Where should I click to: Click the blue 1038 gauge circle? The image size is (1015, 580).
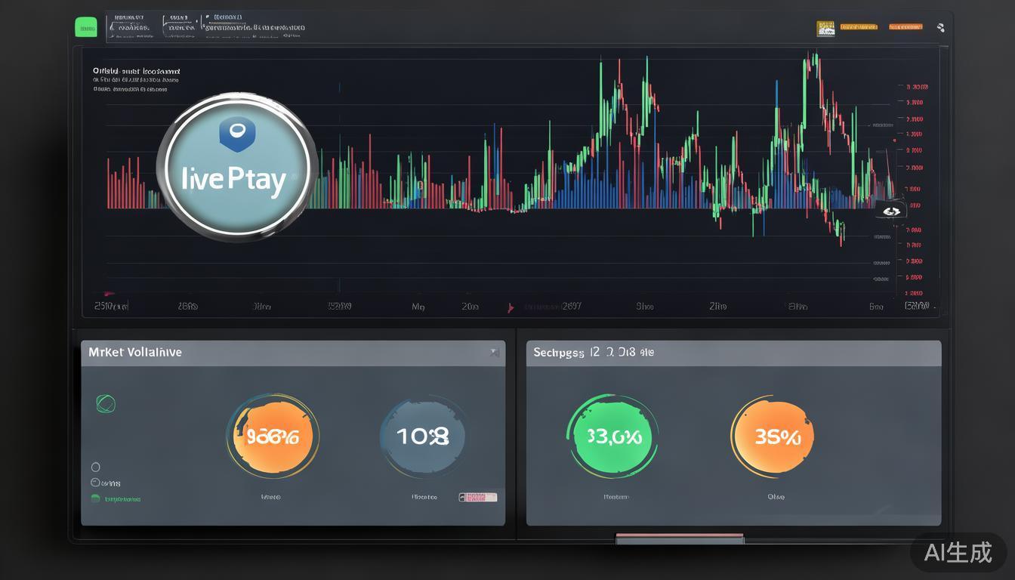[423, 437]
